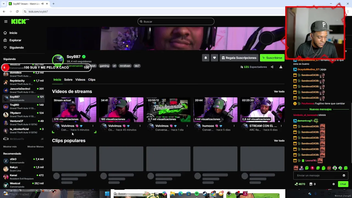Screen dimensions: 352x198
Task: Jump to Nuevos mensajes in chat
Action: [x=320, y=109]
